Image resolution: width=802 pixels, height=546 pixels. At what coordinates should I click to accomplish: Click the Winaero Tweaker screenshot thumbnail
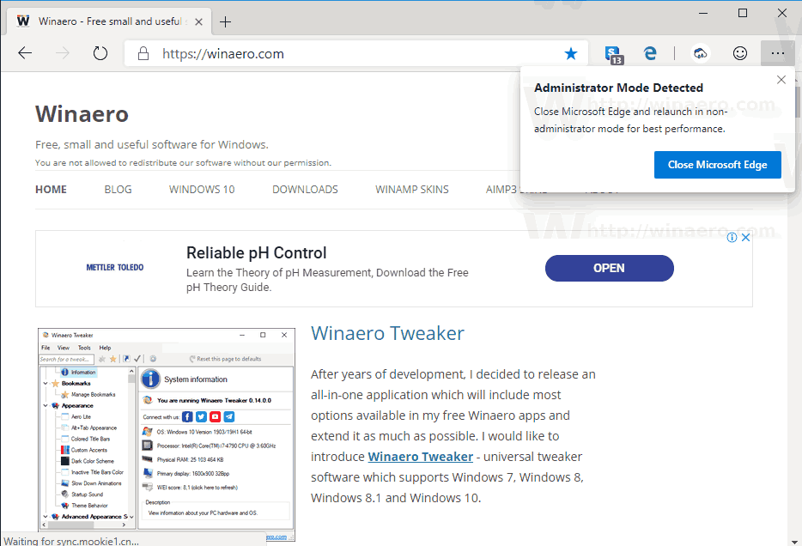click(167, 434)
